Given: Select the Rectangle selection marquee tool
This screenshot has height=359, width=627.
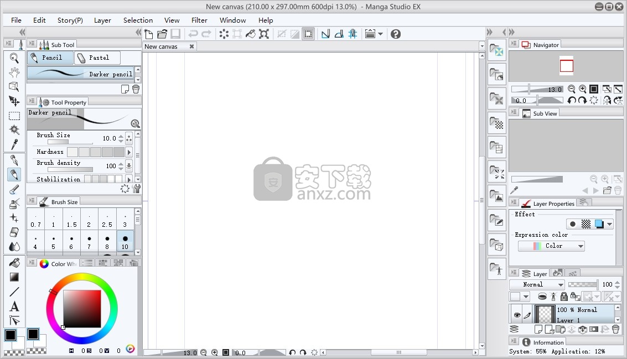Looking at the screenshot, I should [14, 116].
